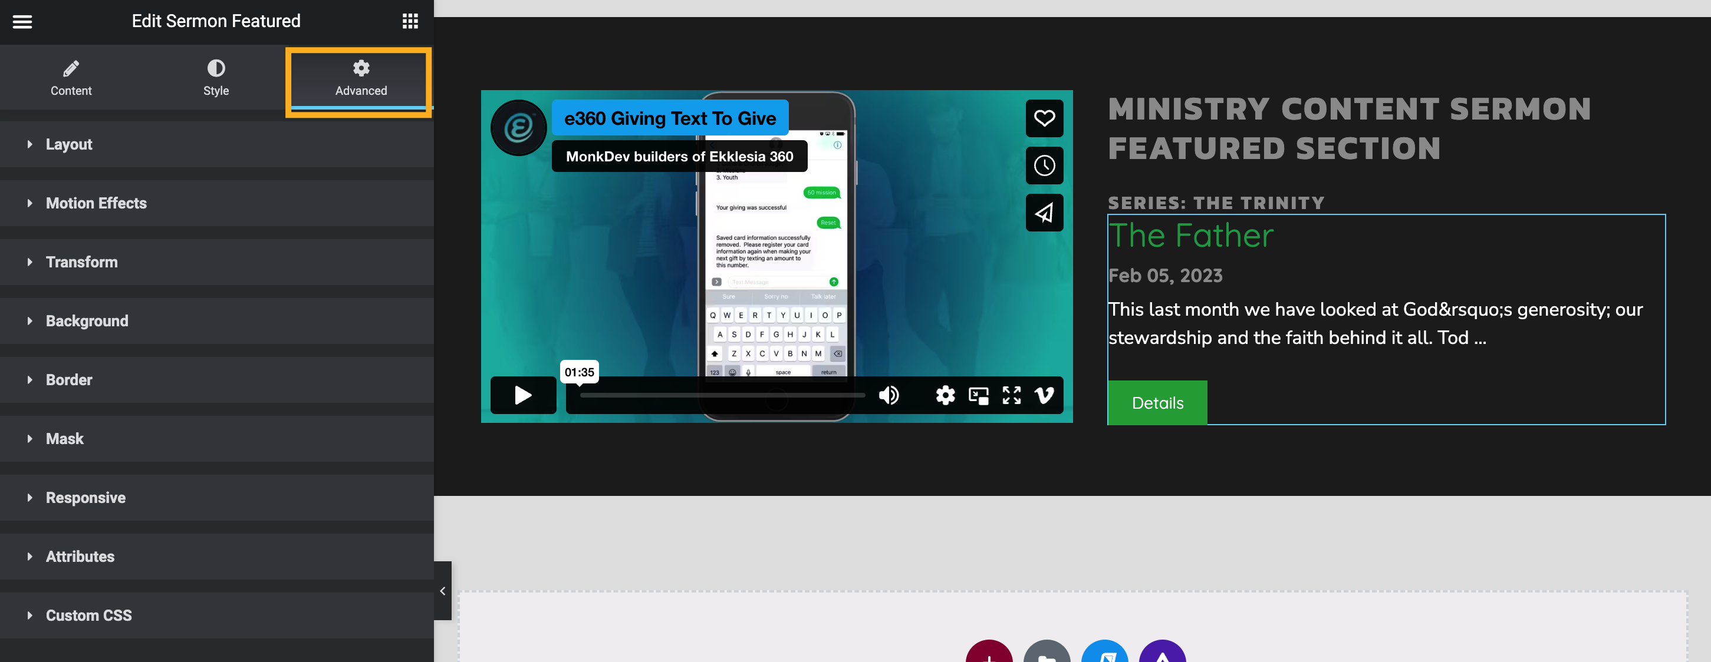Click the Ekklesia 360 channel avatar
Viewport: 1711px width, 662px height.
519,127
